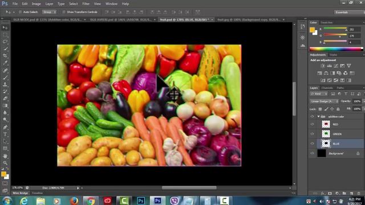Select the BLUE layer thumbnail

pos(326,143)
